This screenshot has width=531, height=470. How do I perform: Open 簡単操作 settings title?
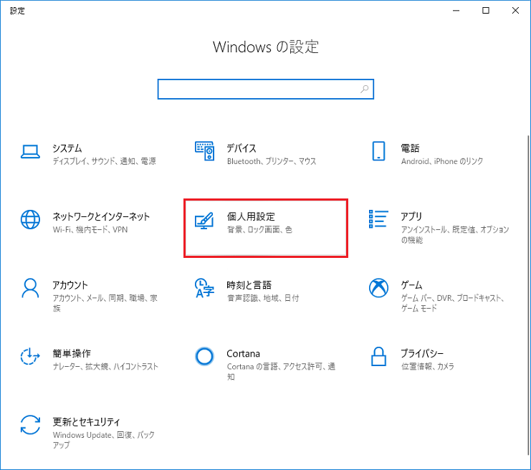coord(72,353)
